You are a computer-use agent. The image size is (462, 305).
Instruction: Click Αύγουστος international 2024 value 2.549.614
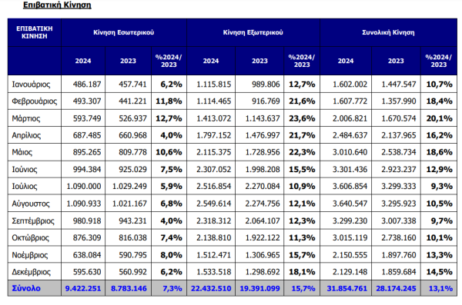click(x=213, y=204)
